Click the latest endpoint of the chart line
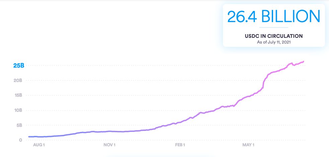 click(x=303, y=61)
